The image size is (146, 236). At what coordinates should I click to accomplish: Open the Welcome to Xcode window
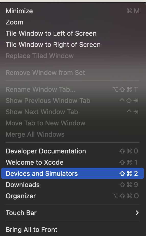point(72,162)
